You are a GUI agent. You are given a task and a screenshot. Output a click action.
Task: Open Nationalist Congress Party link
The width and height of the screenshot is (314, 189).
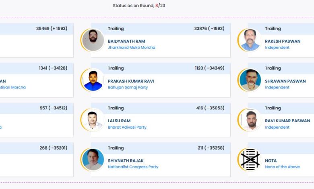133,167
